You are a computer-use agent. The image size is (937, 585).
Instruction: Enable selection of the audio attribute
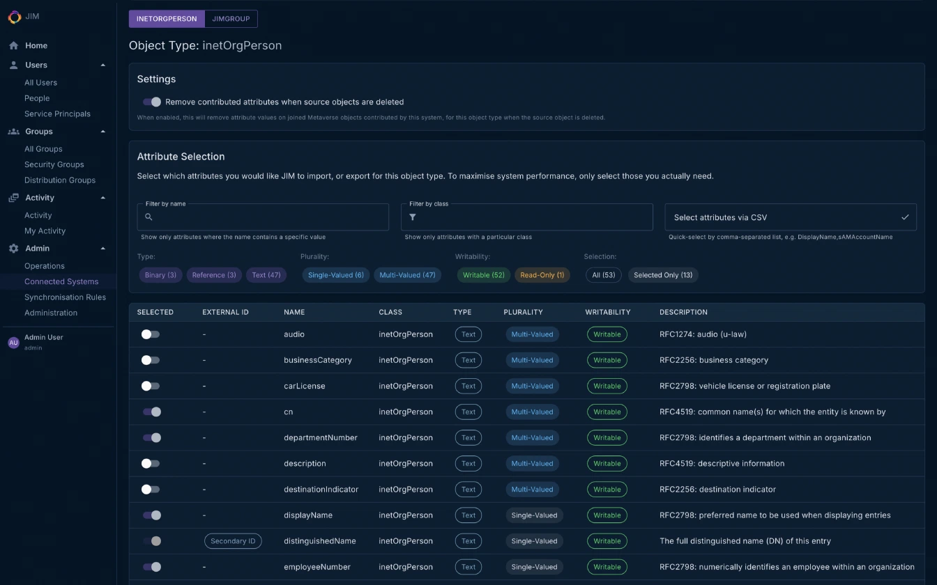(148, 334)
